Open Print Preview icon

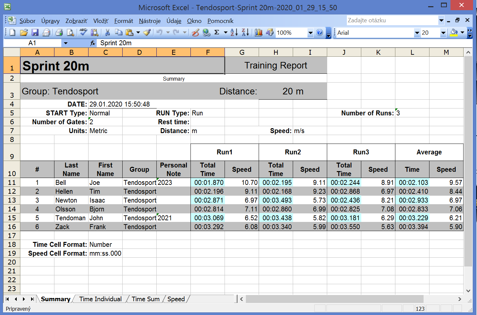click(70, 32)
